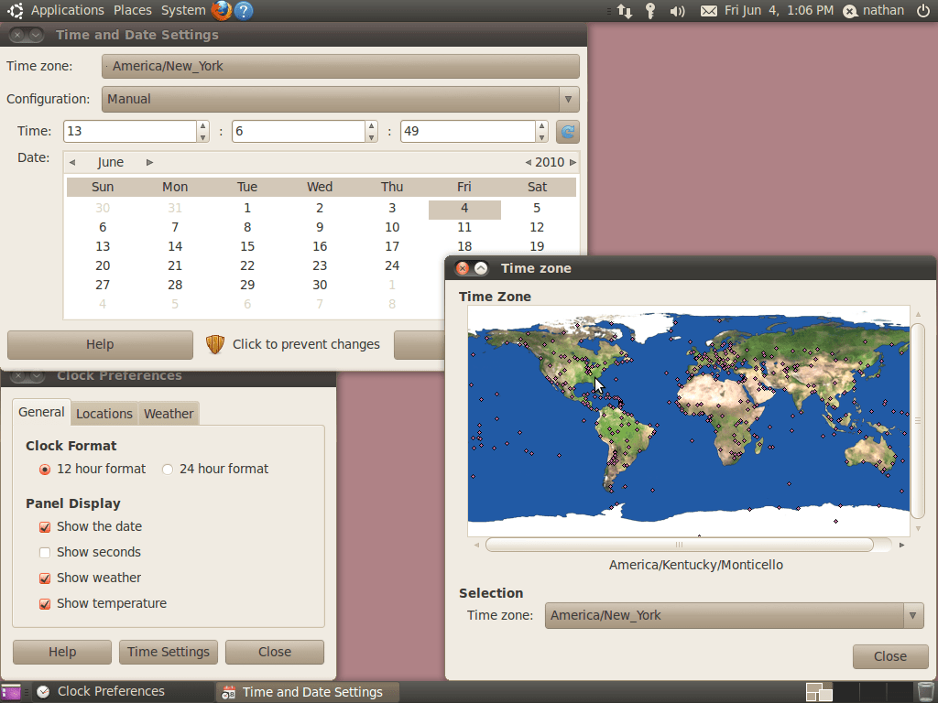
Task: Advance the calendar year past 2010
Action: tap(573, 161)
